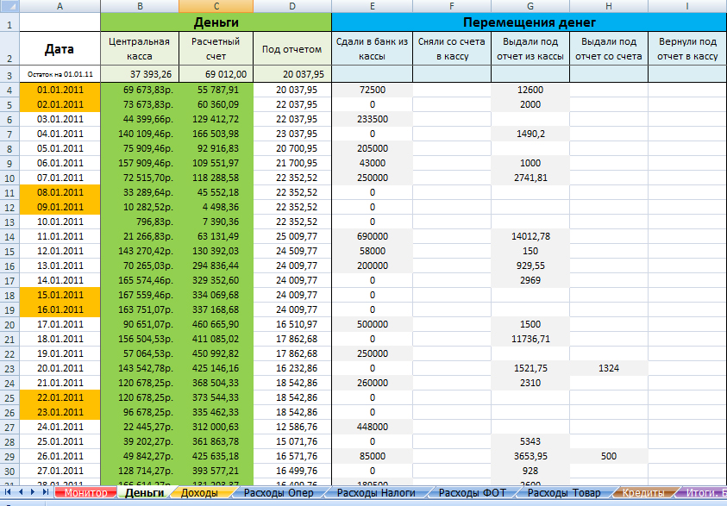Screen dimensions: 727x506
Task: Select row 1 header
Action: coord(9,22)
